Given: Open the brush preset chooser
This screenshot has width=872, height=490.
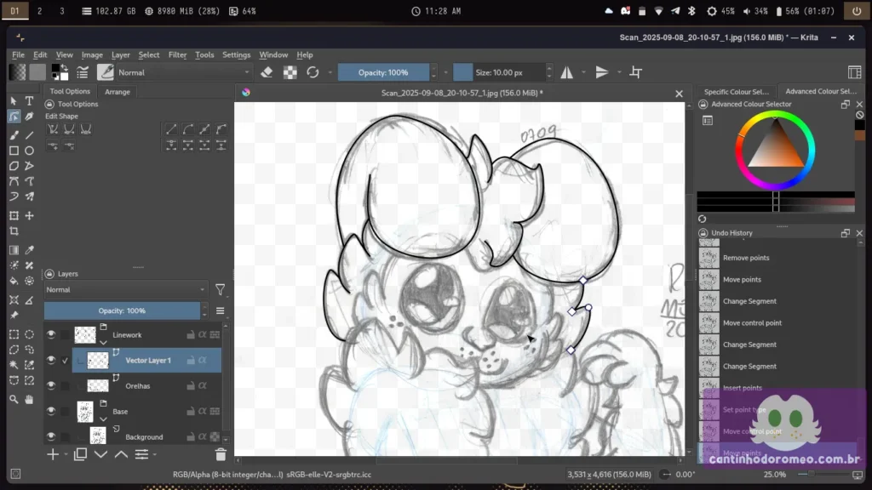Looking at the screenshot, I should pyautogui.click(x=105, y=72).
